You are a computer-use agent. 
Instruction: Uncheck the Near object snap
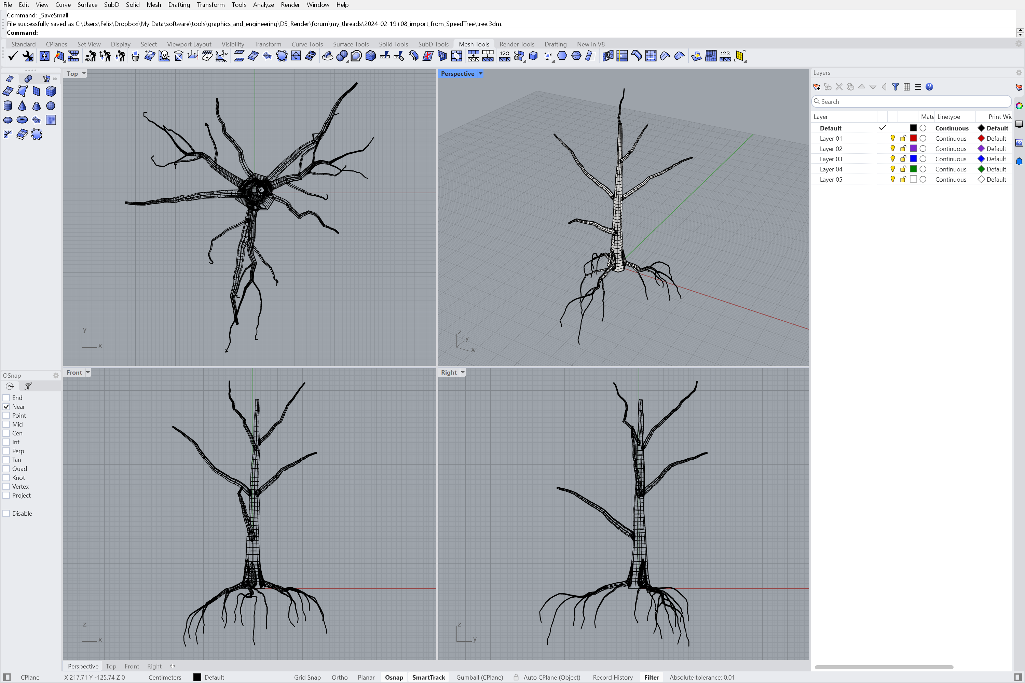pos(6,406)
